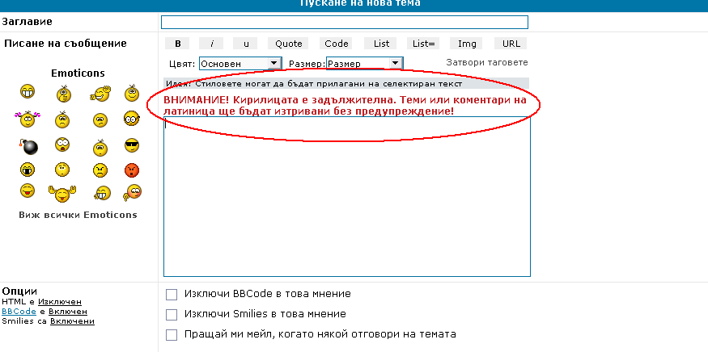Focus the Заглавие title input field
Screen dimensions: 708x352
344,22
